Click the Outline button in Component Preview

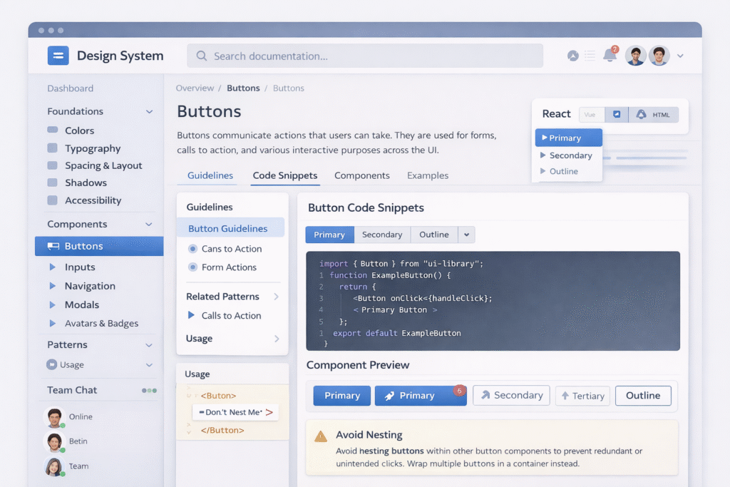[642, 395]
